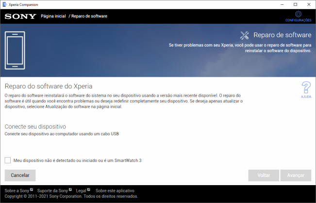Open Sobre este aplicativo link

(x=115, y=190)
